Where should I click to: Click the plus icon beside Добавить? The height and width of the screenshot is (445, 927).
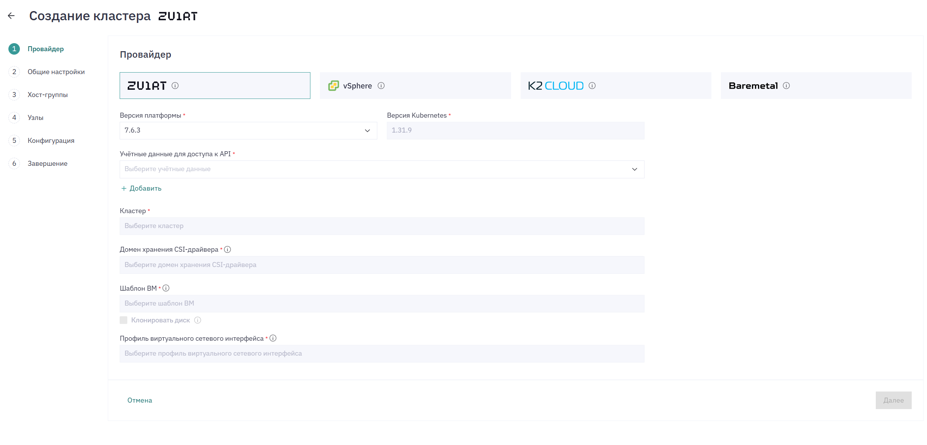tap(124, 188)
